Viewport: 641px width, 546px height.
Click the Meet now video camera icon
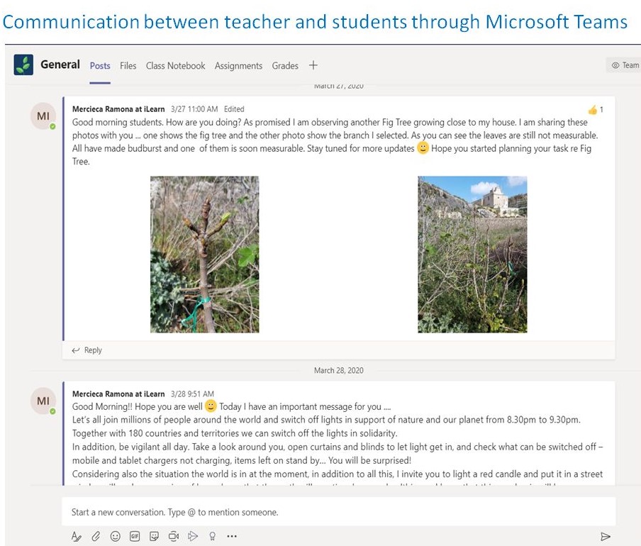[x=174, y=537]
